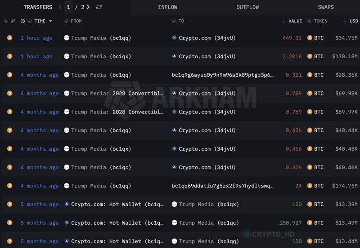Click the clock icon beside TIME
360x248 pixels.
[22, 21]
